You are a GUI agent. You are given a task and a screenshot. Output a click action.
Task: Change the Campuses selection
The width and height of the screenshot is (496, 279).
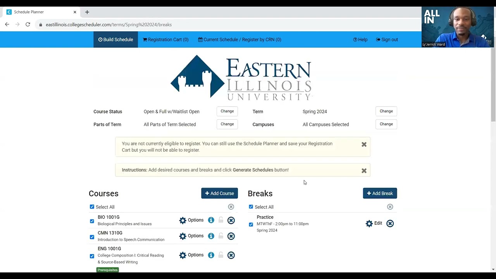[x=386, y=124]
